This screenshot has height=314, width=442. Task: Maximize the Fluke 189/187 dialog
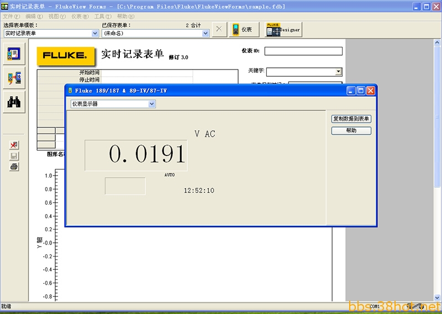[x=361, y=91]
